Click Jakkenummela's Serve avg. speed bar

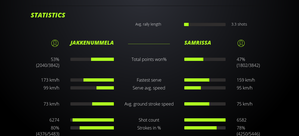tap(92, 88)
